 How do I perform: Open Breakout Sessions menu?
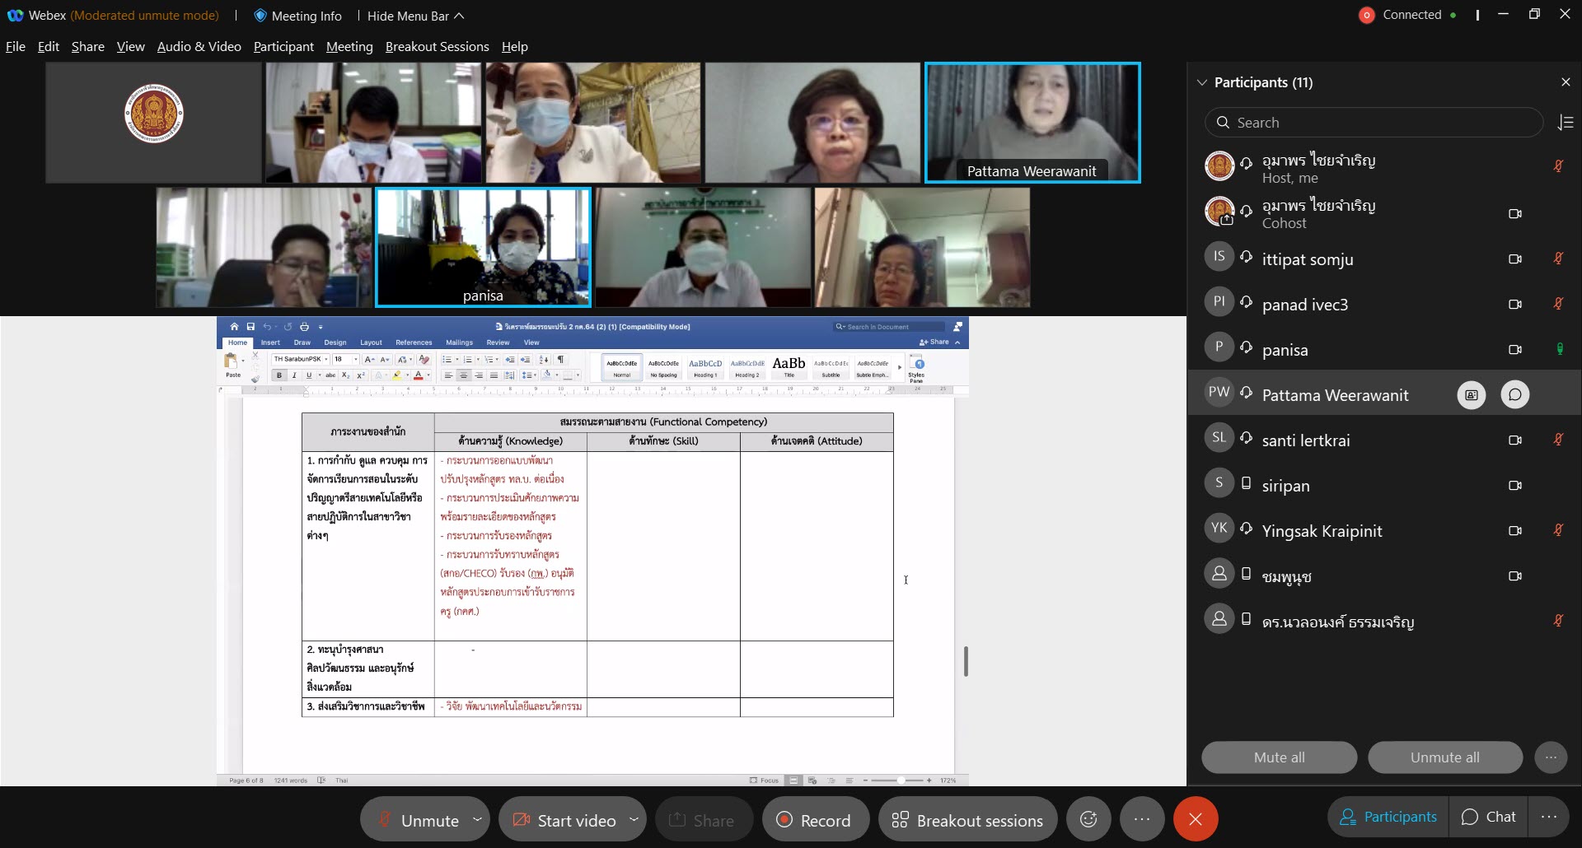tap(438, 47)
